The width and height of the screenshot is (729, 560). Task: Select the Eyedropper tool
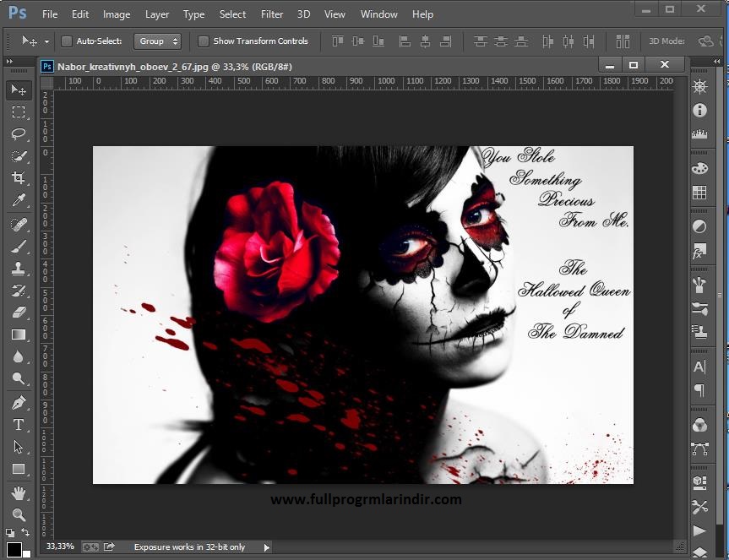(19, 200)
